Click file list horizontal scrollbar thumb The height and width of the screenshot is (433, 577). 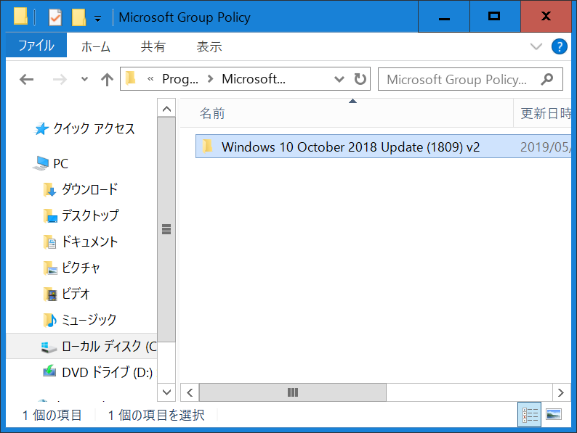click(293, 392)
